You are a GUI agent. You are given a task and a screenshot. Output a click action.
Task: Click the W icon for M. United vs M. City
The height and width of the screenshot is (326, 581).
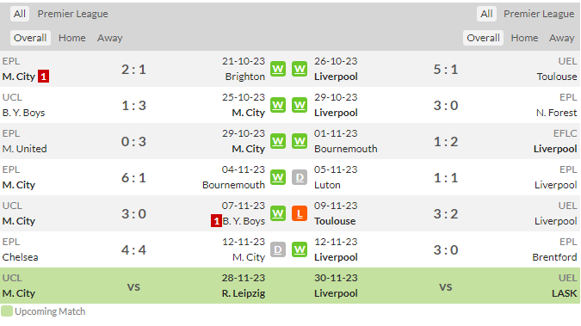[x=278, y=142]
